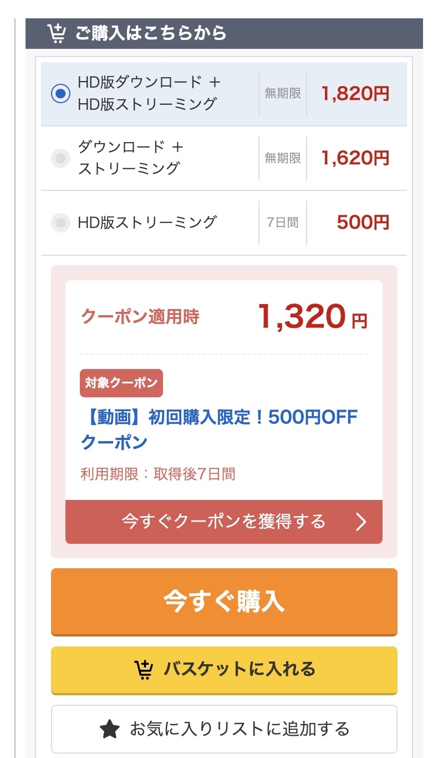The width and height of the screenshot is (433, 758).
Task: Click the 利用期限:取得後7日間 text
Action: click(158, 474)
